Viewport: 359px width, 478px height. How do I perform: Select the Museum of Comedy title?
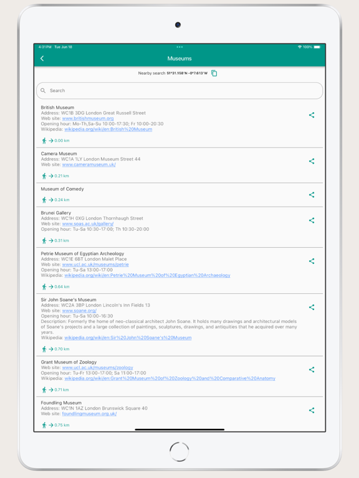pos(62,189)
